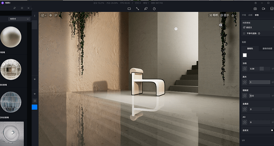Screen dimensions: 274x146
Task: Click the 金属度 metallic value field
Action: point(259,109)
